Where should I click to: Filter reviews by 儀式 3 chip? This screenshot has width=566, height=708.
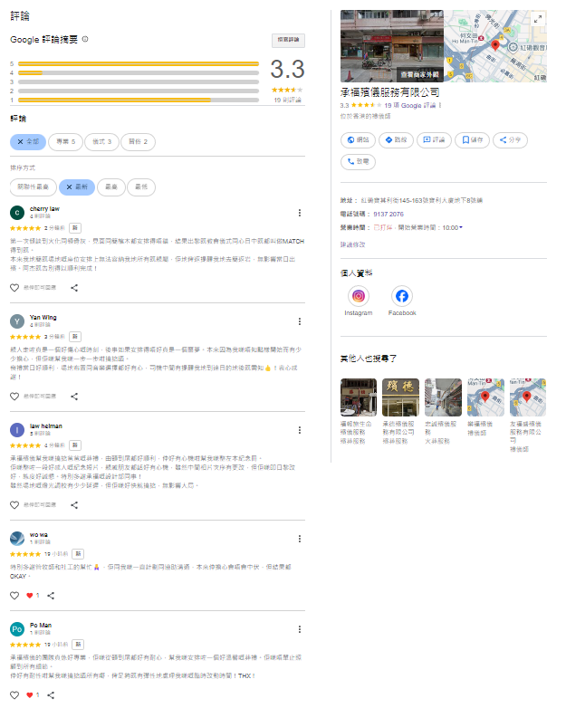(x=102, y=142)
